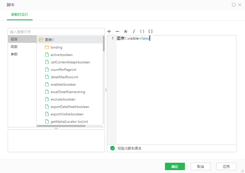Select the 报告 category
The image size is (245, 173).
pos(14,39)
